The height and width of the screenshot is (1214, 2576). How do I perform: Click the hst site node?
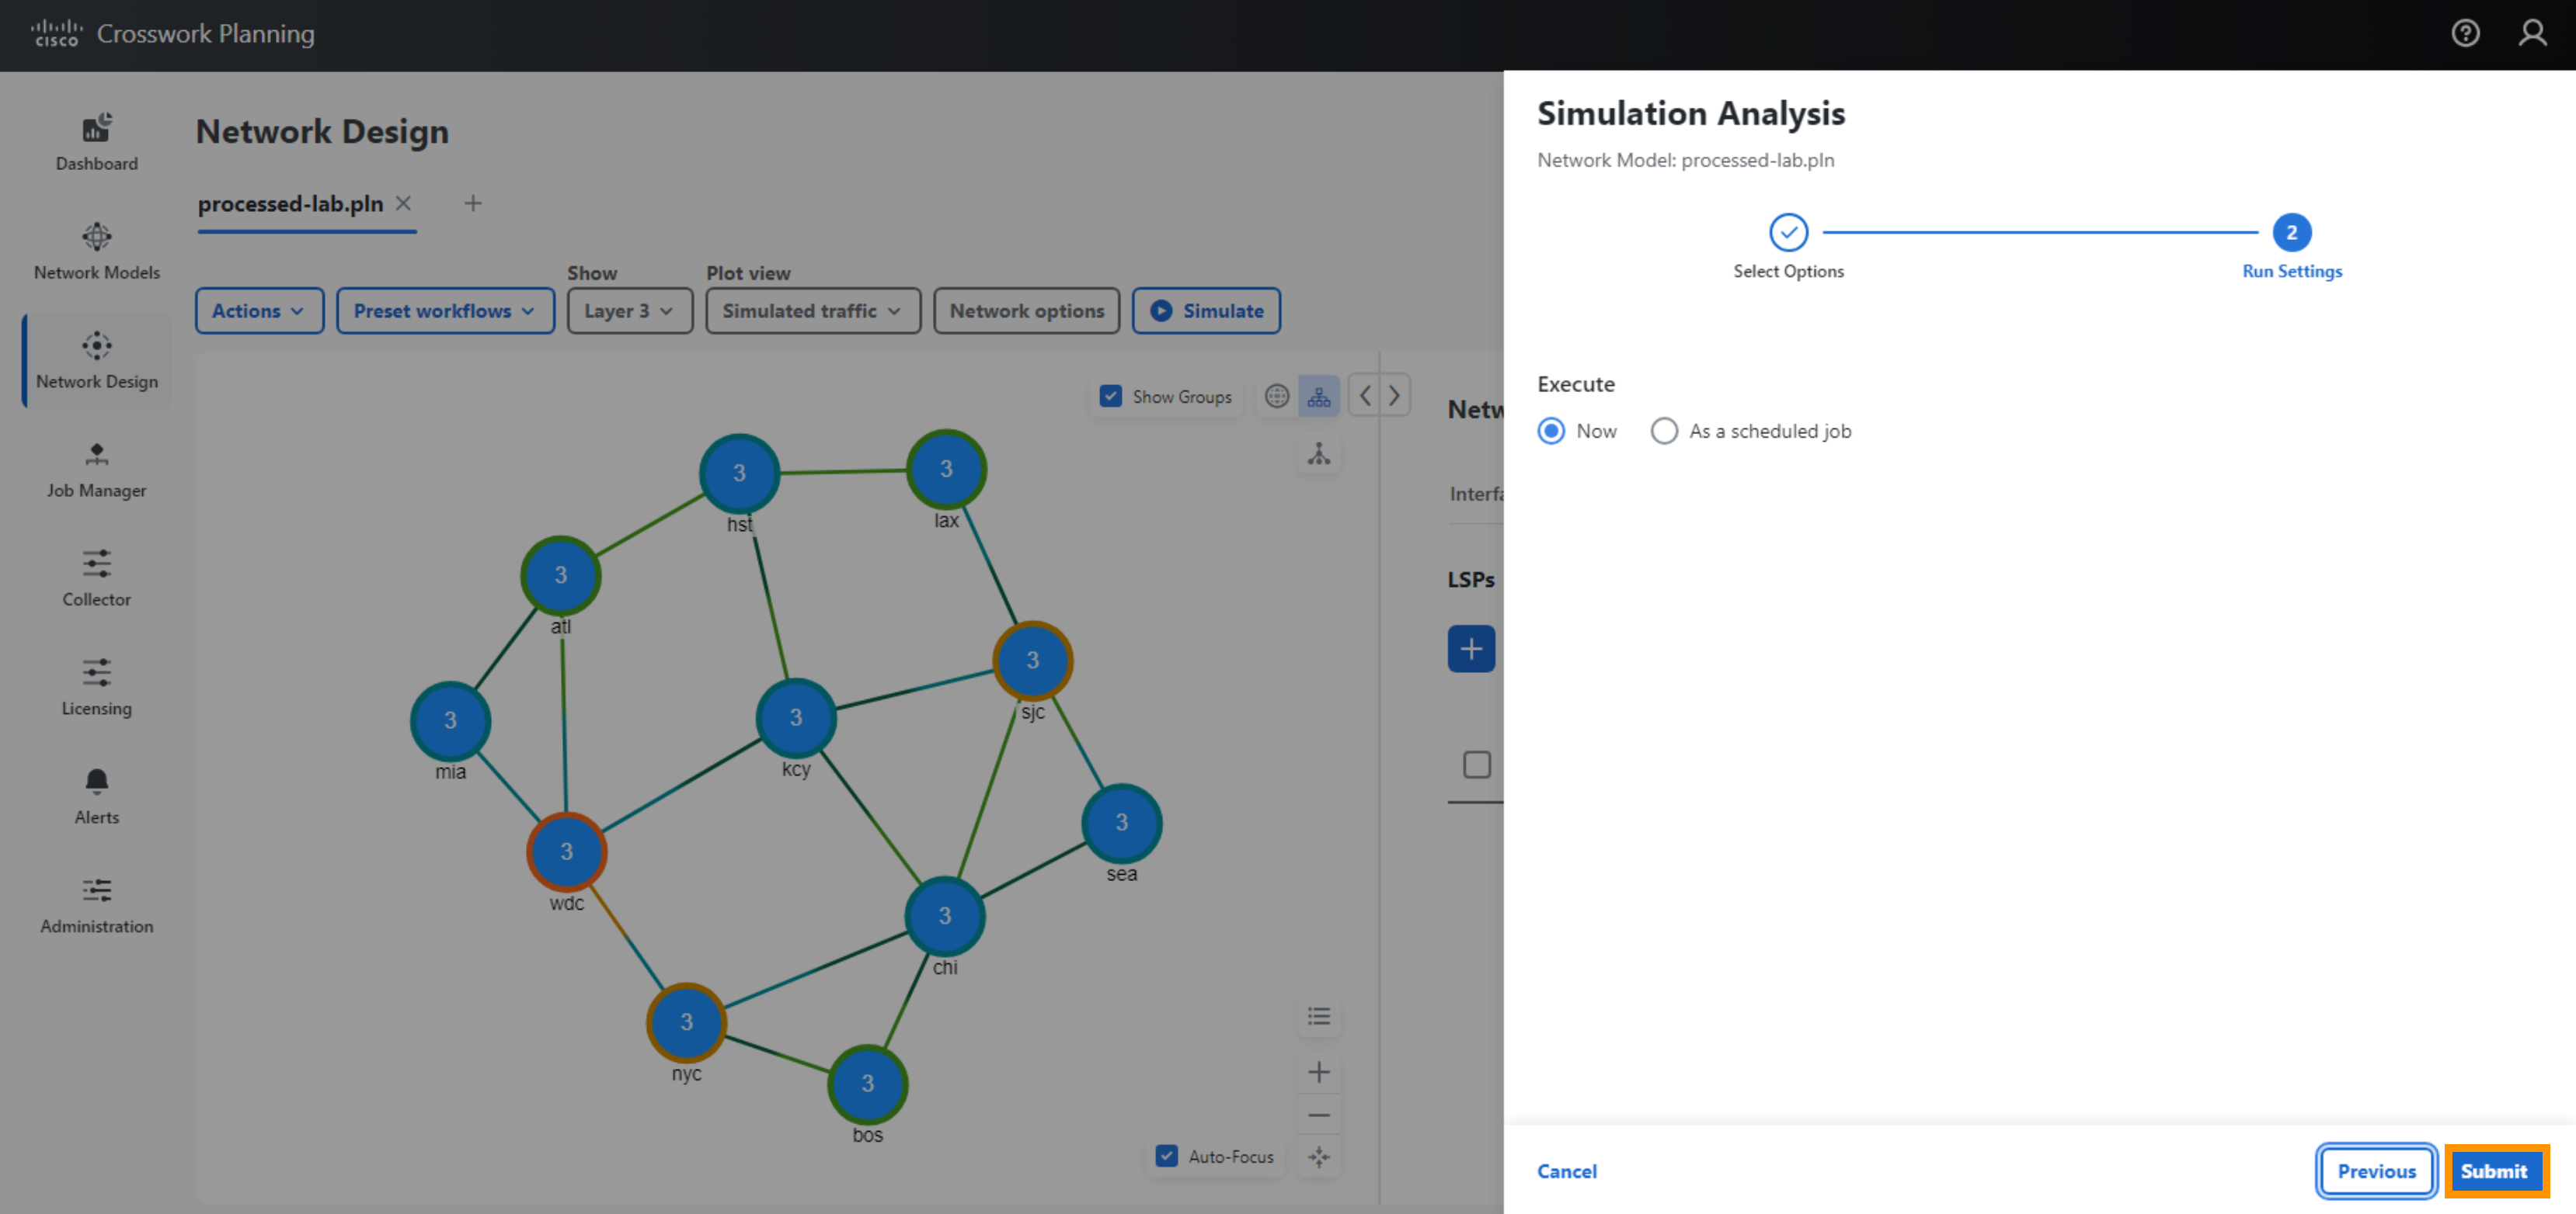tap(739, 473)
